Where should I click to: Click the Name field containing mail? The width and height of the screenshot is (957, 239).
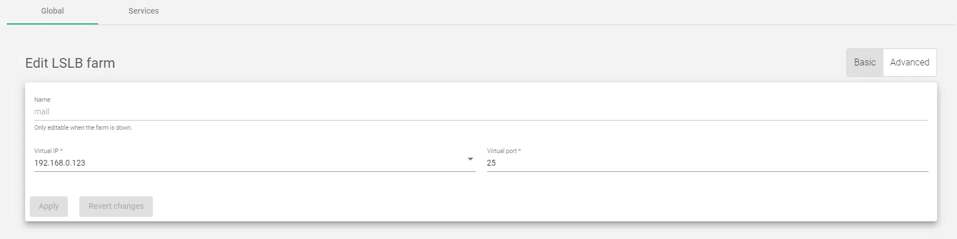coord(479,112)
